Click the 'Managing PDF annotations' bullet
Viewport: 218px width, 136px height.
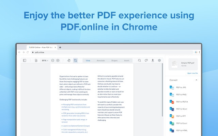click(76, 107)
